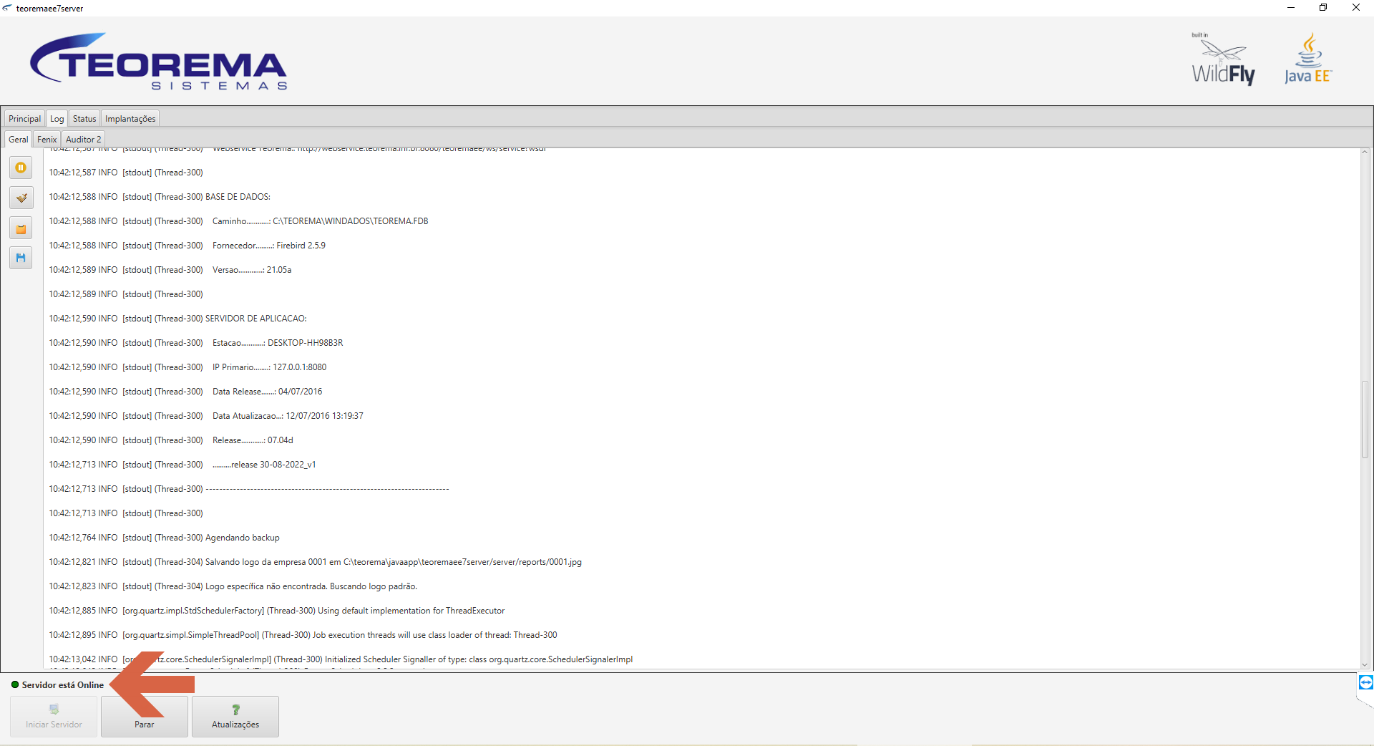
Task: Click the 'Versao: 21.05a' log line
Action: [170, 270]
